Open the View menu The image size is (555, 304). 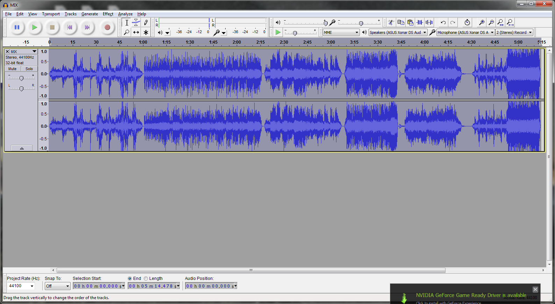coord(33,14)
